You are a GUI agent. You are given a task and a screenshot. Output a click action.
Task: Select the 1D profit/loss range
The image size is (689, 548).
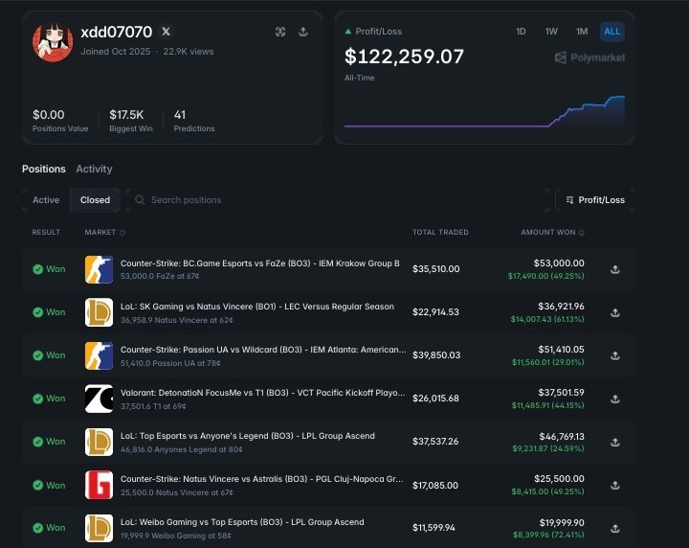[x=521, y=32]
